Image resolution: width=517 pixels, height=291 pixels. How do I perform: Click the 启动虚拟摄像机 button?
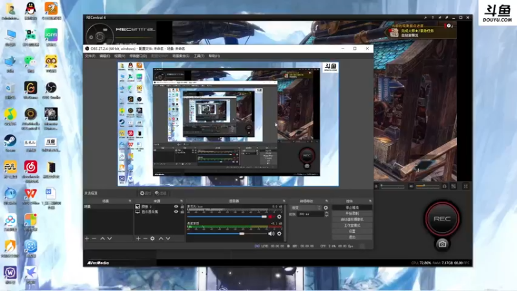tap(352, 219)
